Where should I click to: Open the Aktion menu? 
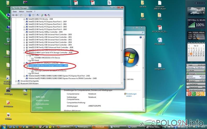click(x=21, y=12)
